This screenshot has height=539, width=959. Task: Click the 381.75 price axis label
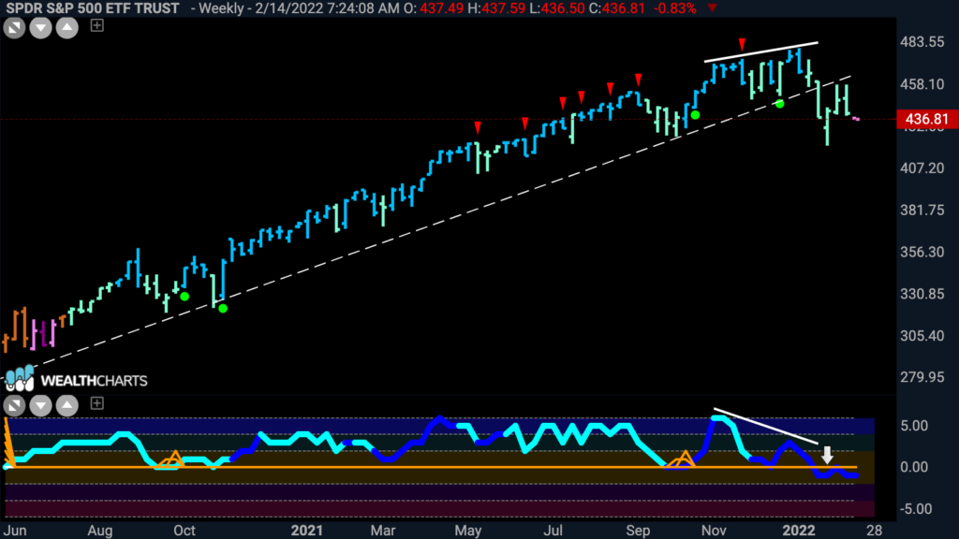tap(922, 210)
